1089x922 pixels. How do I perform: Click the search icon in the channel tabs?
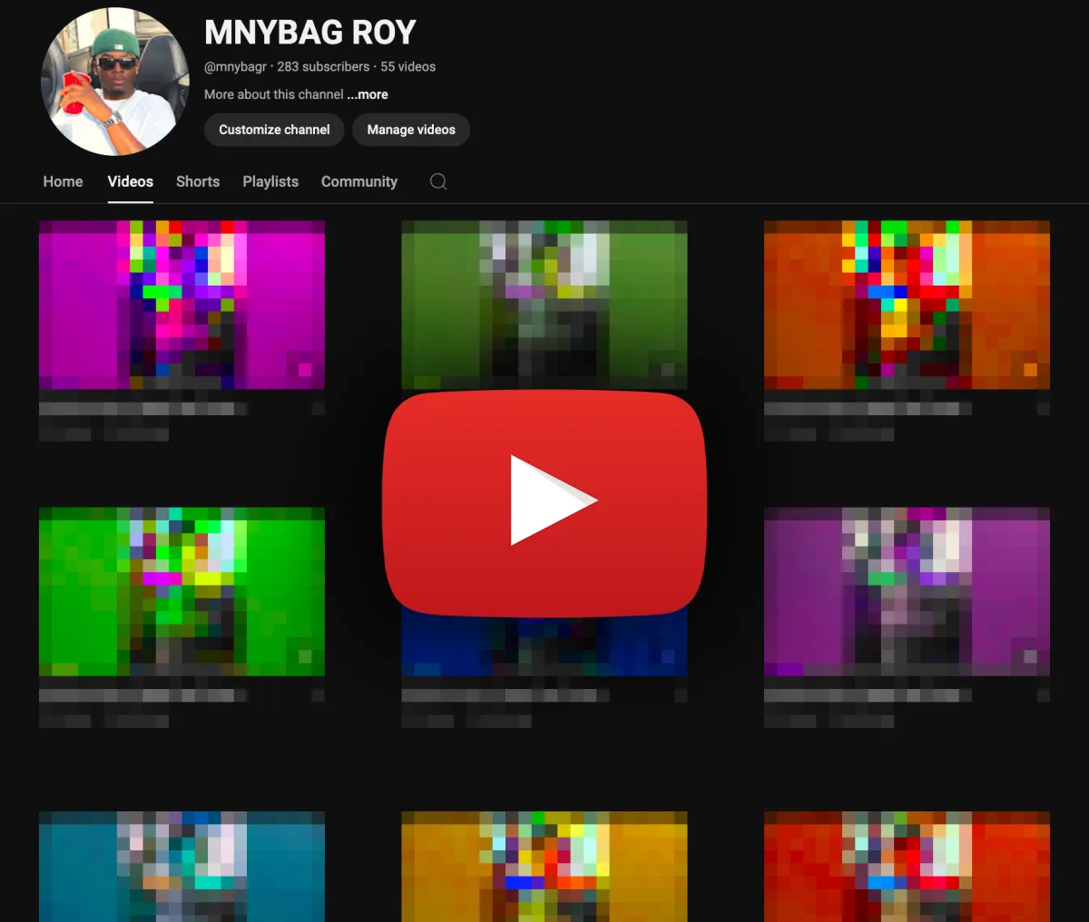[438, 181]
